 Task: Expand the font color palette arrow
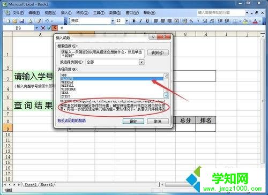[260, 21]
